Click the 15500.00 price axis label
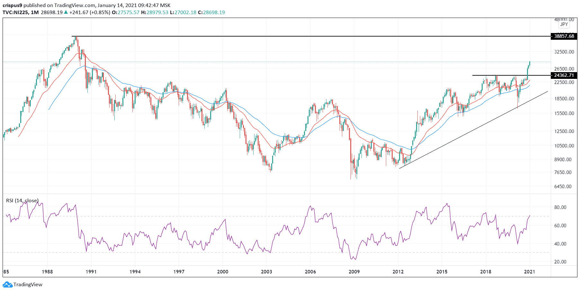 pyautogui.click(x=564, y=113)
